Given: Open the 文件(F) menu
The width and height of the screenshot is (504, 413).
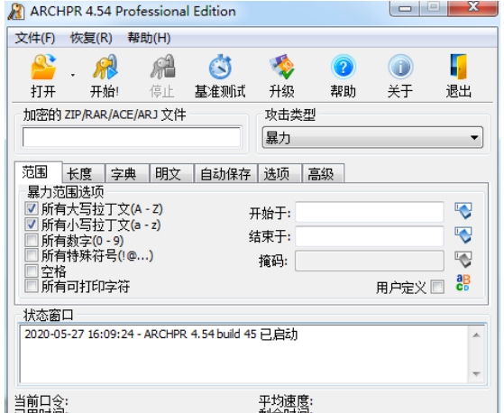Looking at the screenshot, I should click(35, 38).
